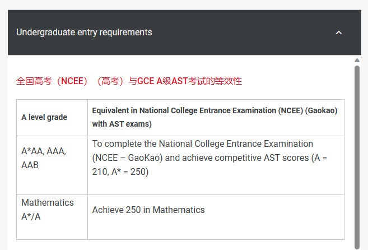Click the word 'Mathematics' in the left column

tap(48, 202)
